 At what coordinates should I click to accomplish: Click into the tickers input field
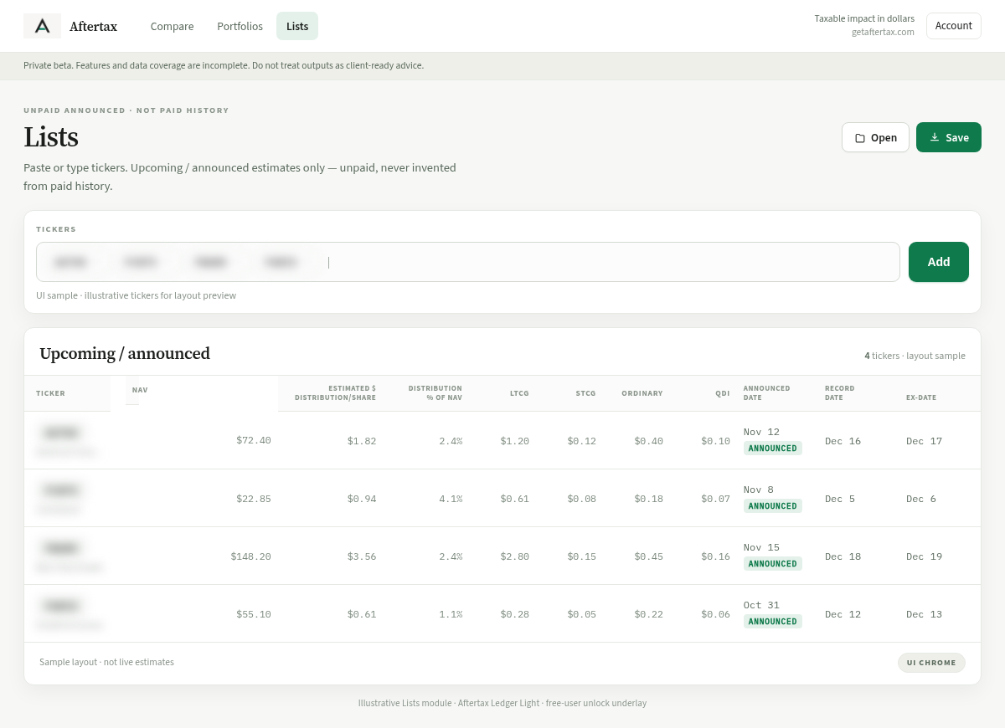[467, 262]
